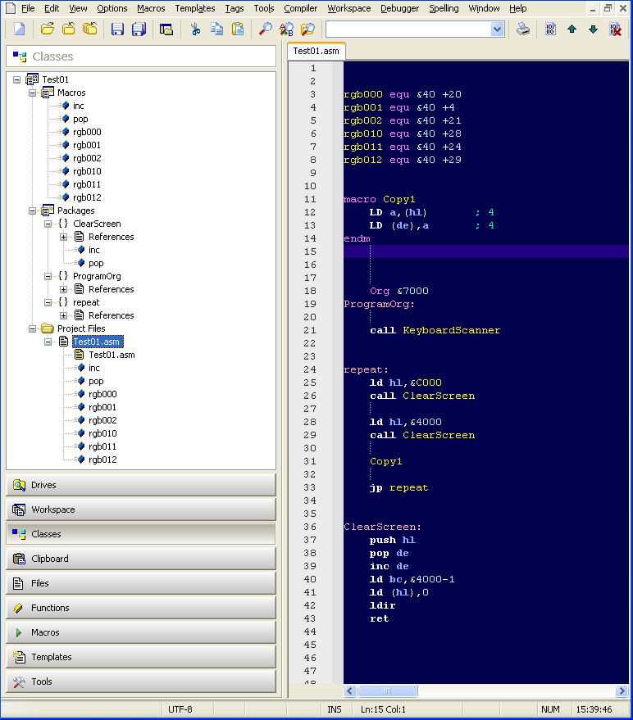
Task: Click the UTF-8 encoding status indicator
Action: pyautogui.click(x=180, y=709)
